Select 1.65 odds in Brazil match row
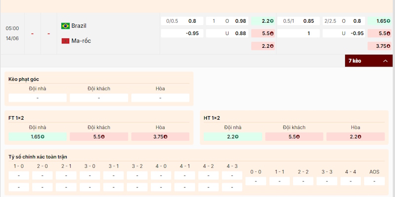 380,21
